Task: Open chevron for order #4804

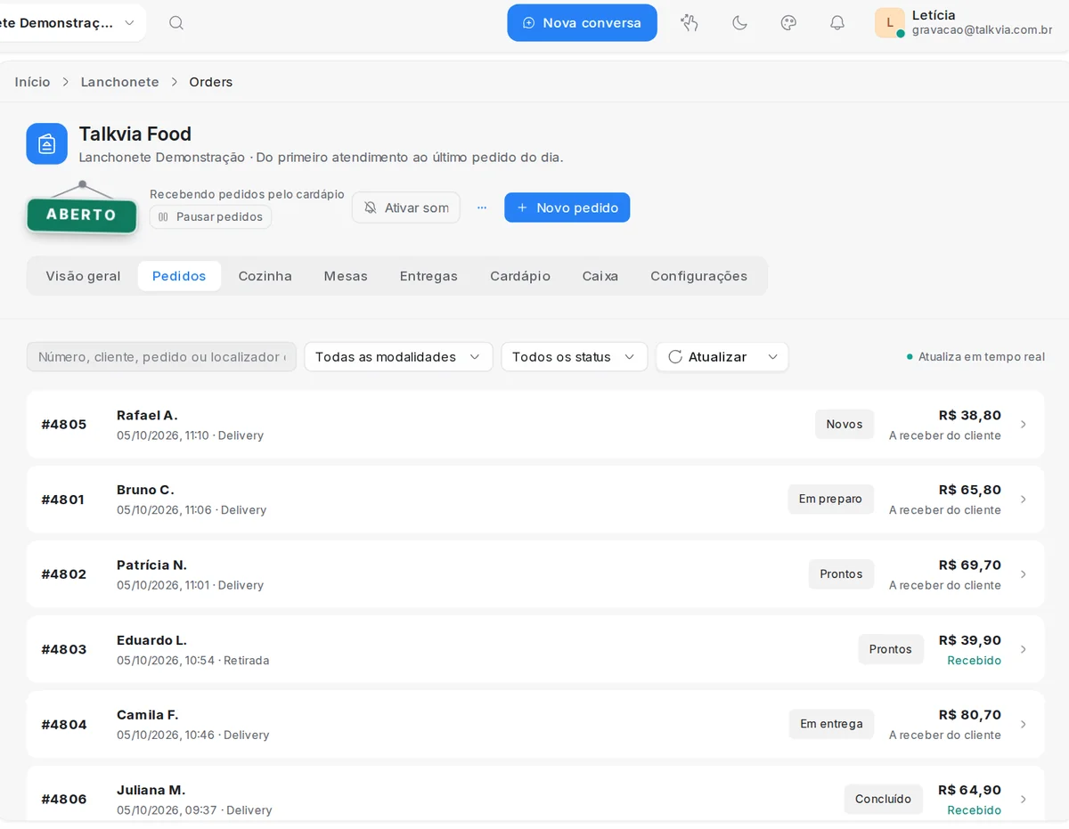Action: tap(1024, 724)
